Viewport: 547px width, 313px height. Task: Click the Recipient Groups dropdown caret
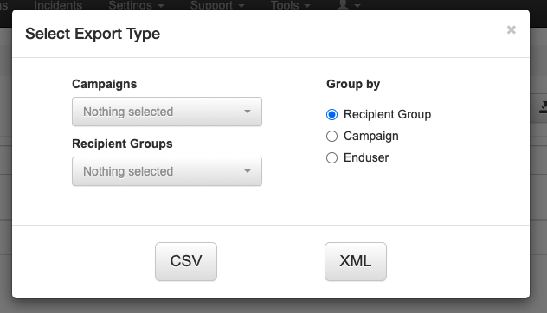pos(248,171)
